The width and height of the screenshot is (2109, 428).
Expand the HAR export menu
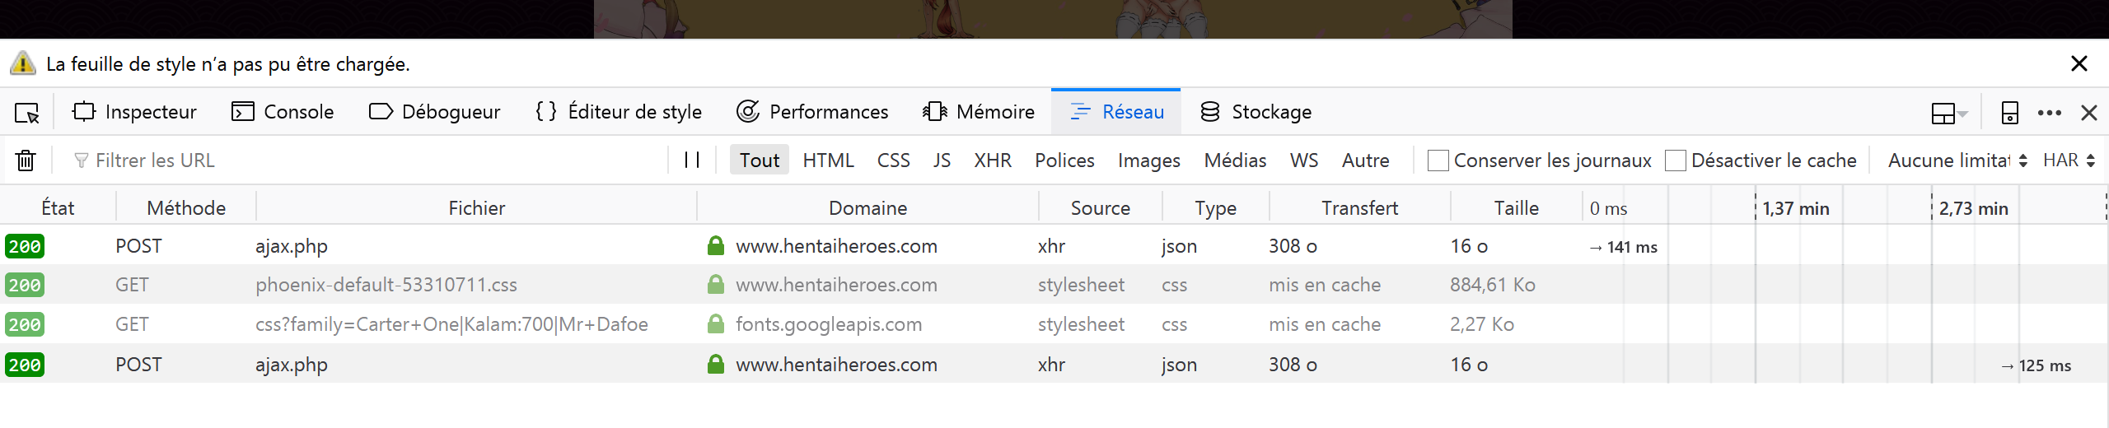point(2068,160)
